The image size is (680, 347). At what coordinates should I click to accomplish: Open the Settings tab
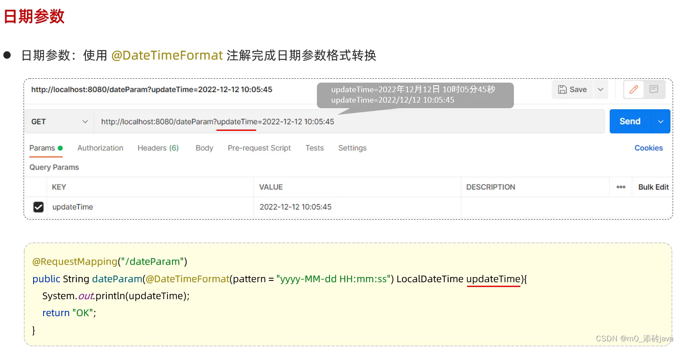(x=352, y=148)
